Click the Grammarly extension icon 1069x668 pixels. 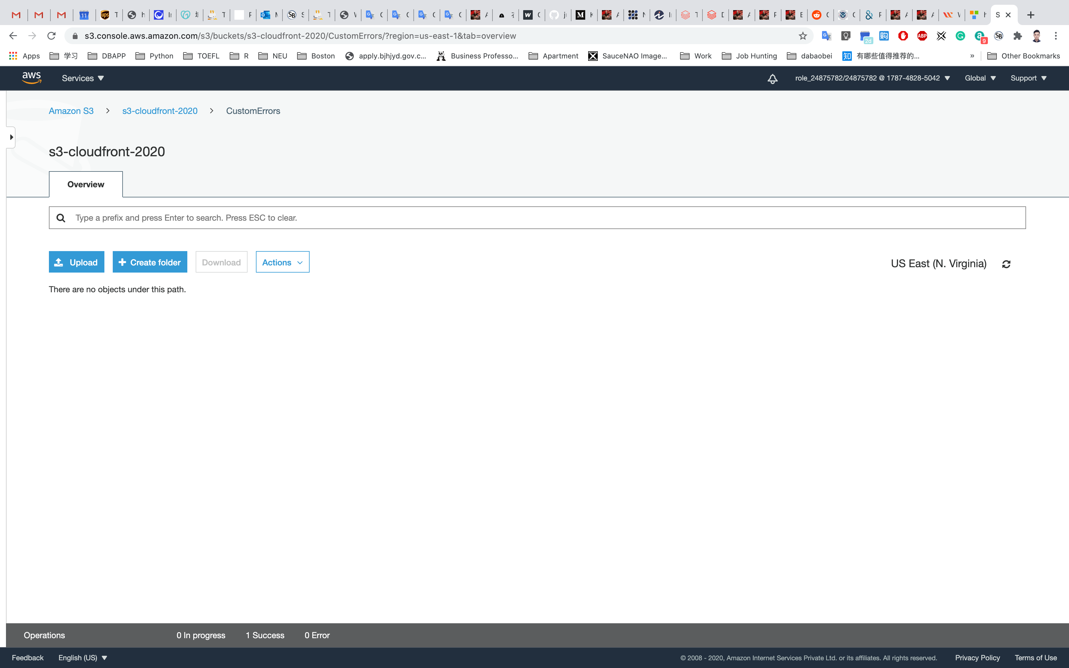coord(960,36)
